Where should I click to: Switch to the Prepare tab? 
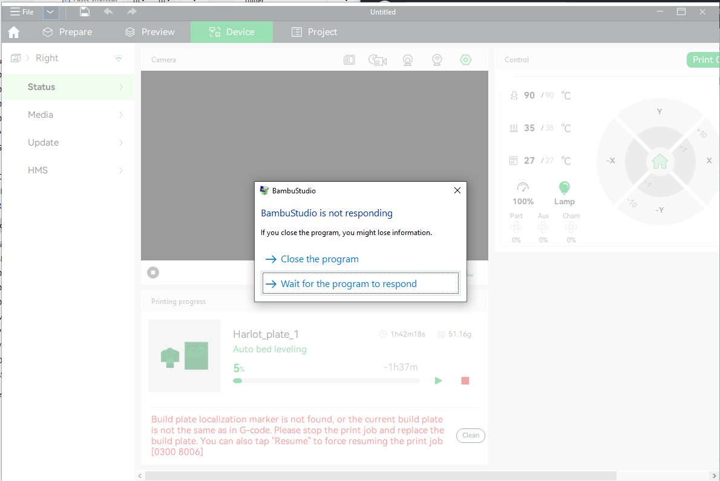click(68, 32)
